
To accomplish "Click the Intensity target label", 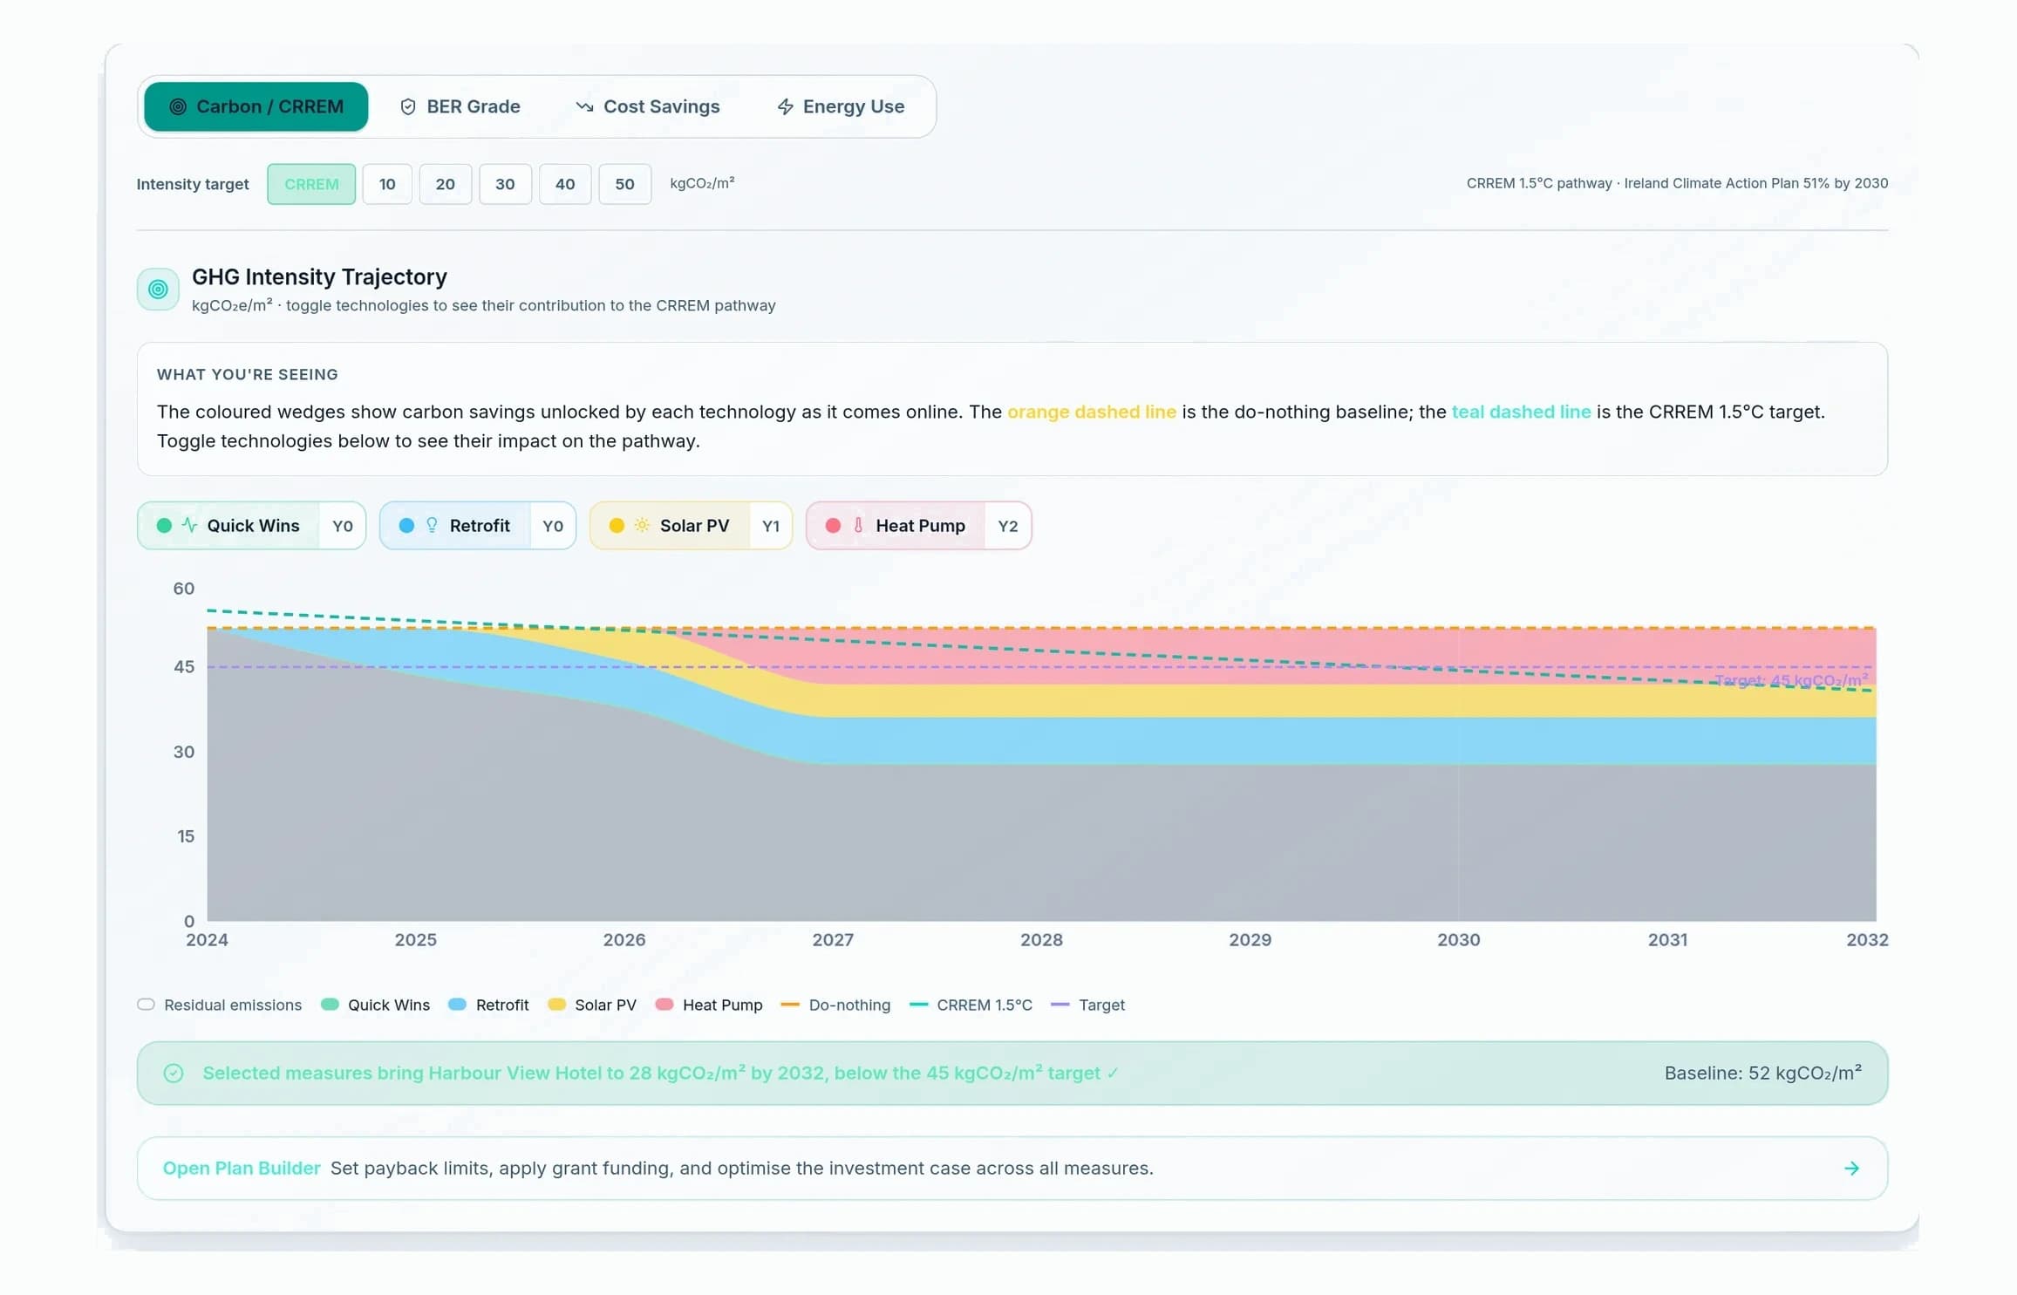I will coord(193,184).
